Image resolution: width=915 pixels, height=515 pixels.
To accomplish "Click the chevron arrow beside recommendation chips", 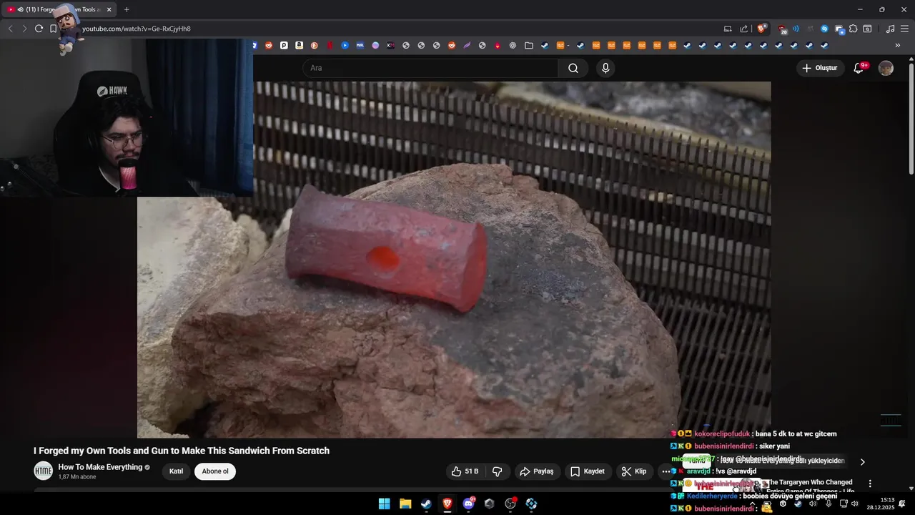I will coord(862,462).
